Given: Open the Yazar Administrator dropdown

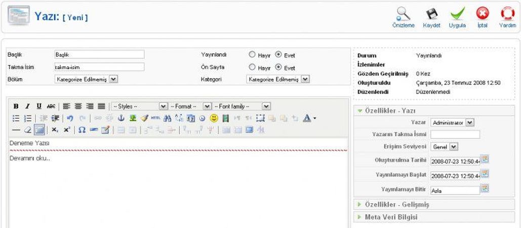Looking at the screenshot, I should pyautogui.click(x=452, y=123).
